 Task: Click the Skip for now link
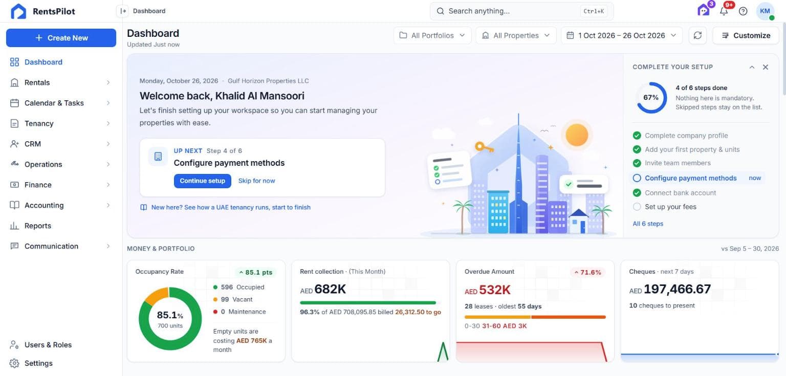[257, 181]
